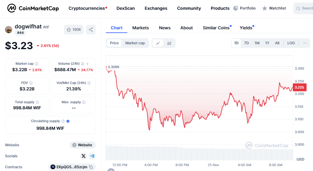313x171 pixels.
Task: Open the Portfolio pie-chart icon
Action: click(236, 8)
